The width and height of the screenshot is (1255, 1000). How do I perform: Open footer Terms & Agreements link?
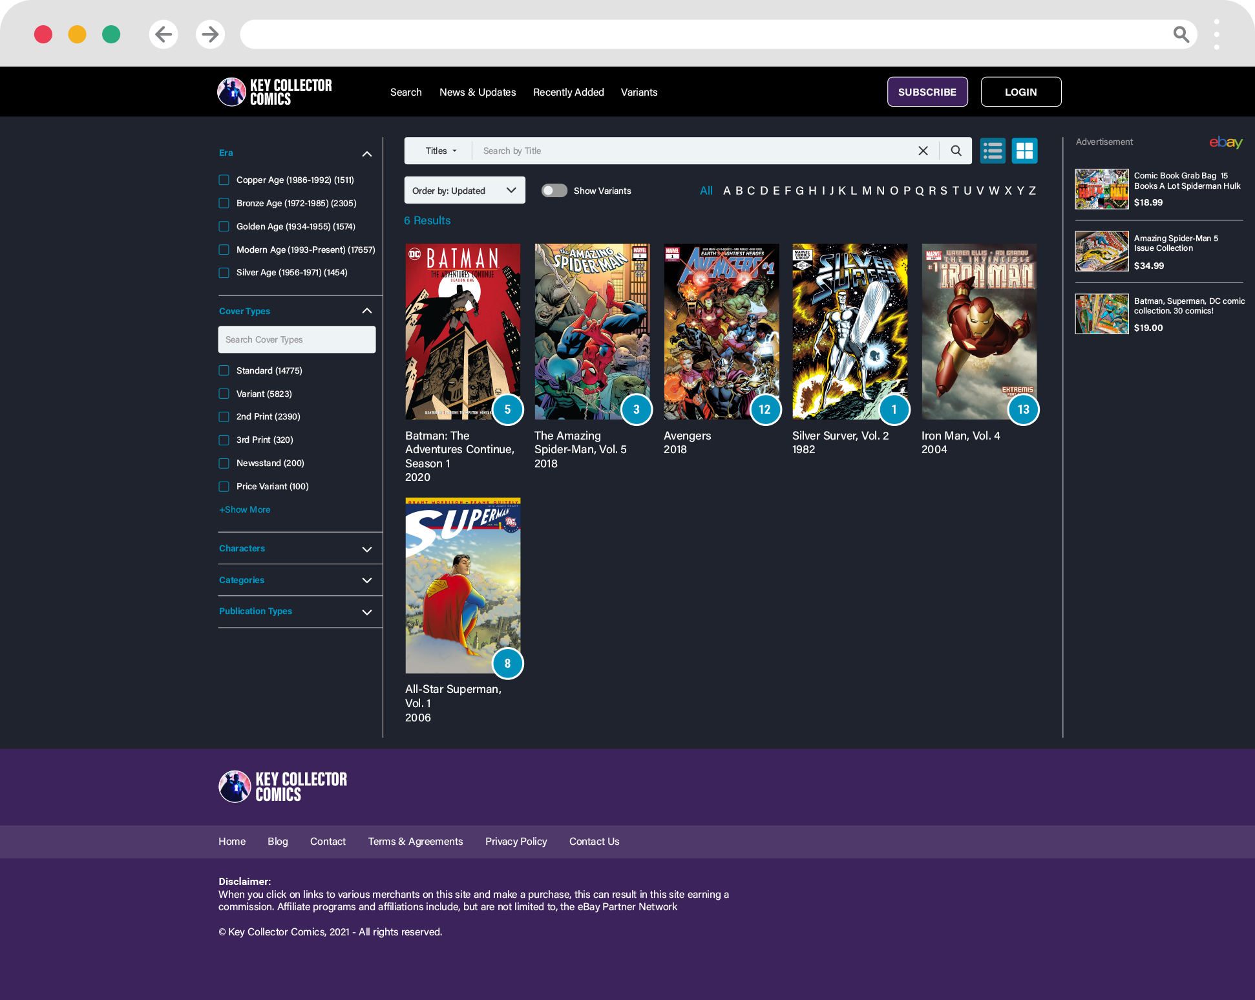coord(416,842)
